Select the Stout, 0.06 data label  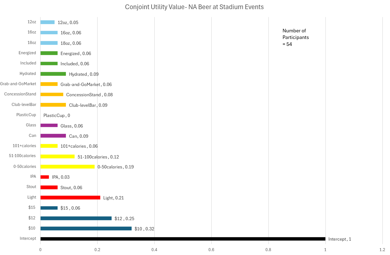coord(71,188)
